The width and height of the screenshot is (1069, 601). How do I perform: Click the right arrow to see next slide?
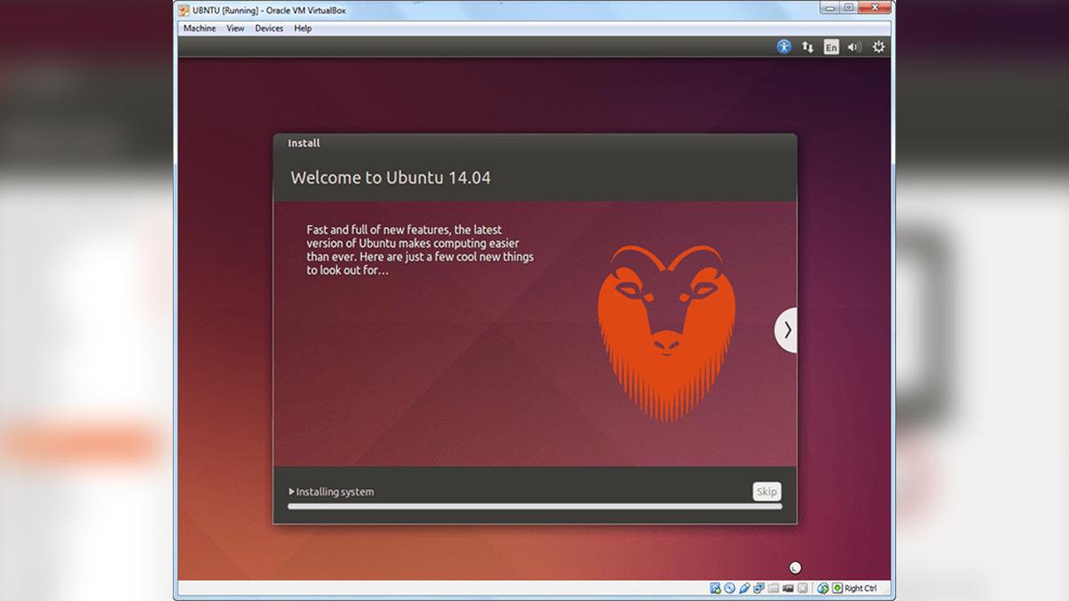[x=787, y=329]
